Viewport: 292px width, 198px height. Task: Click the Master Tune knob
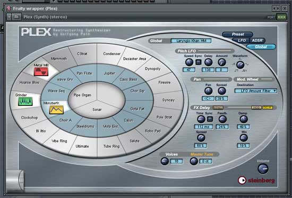click(194, 161)
